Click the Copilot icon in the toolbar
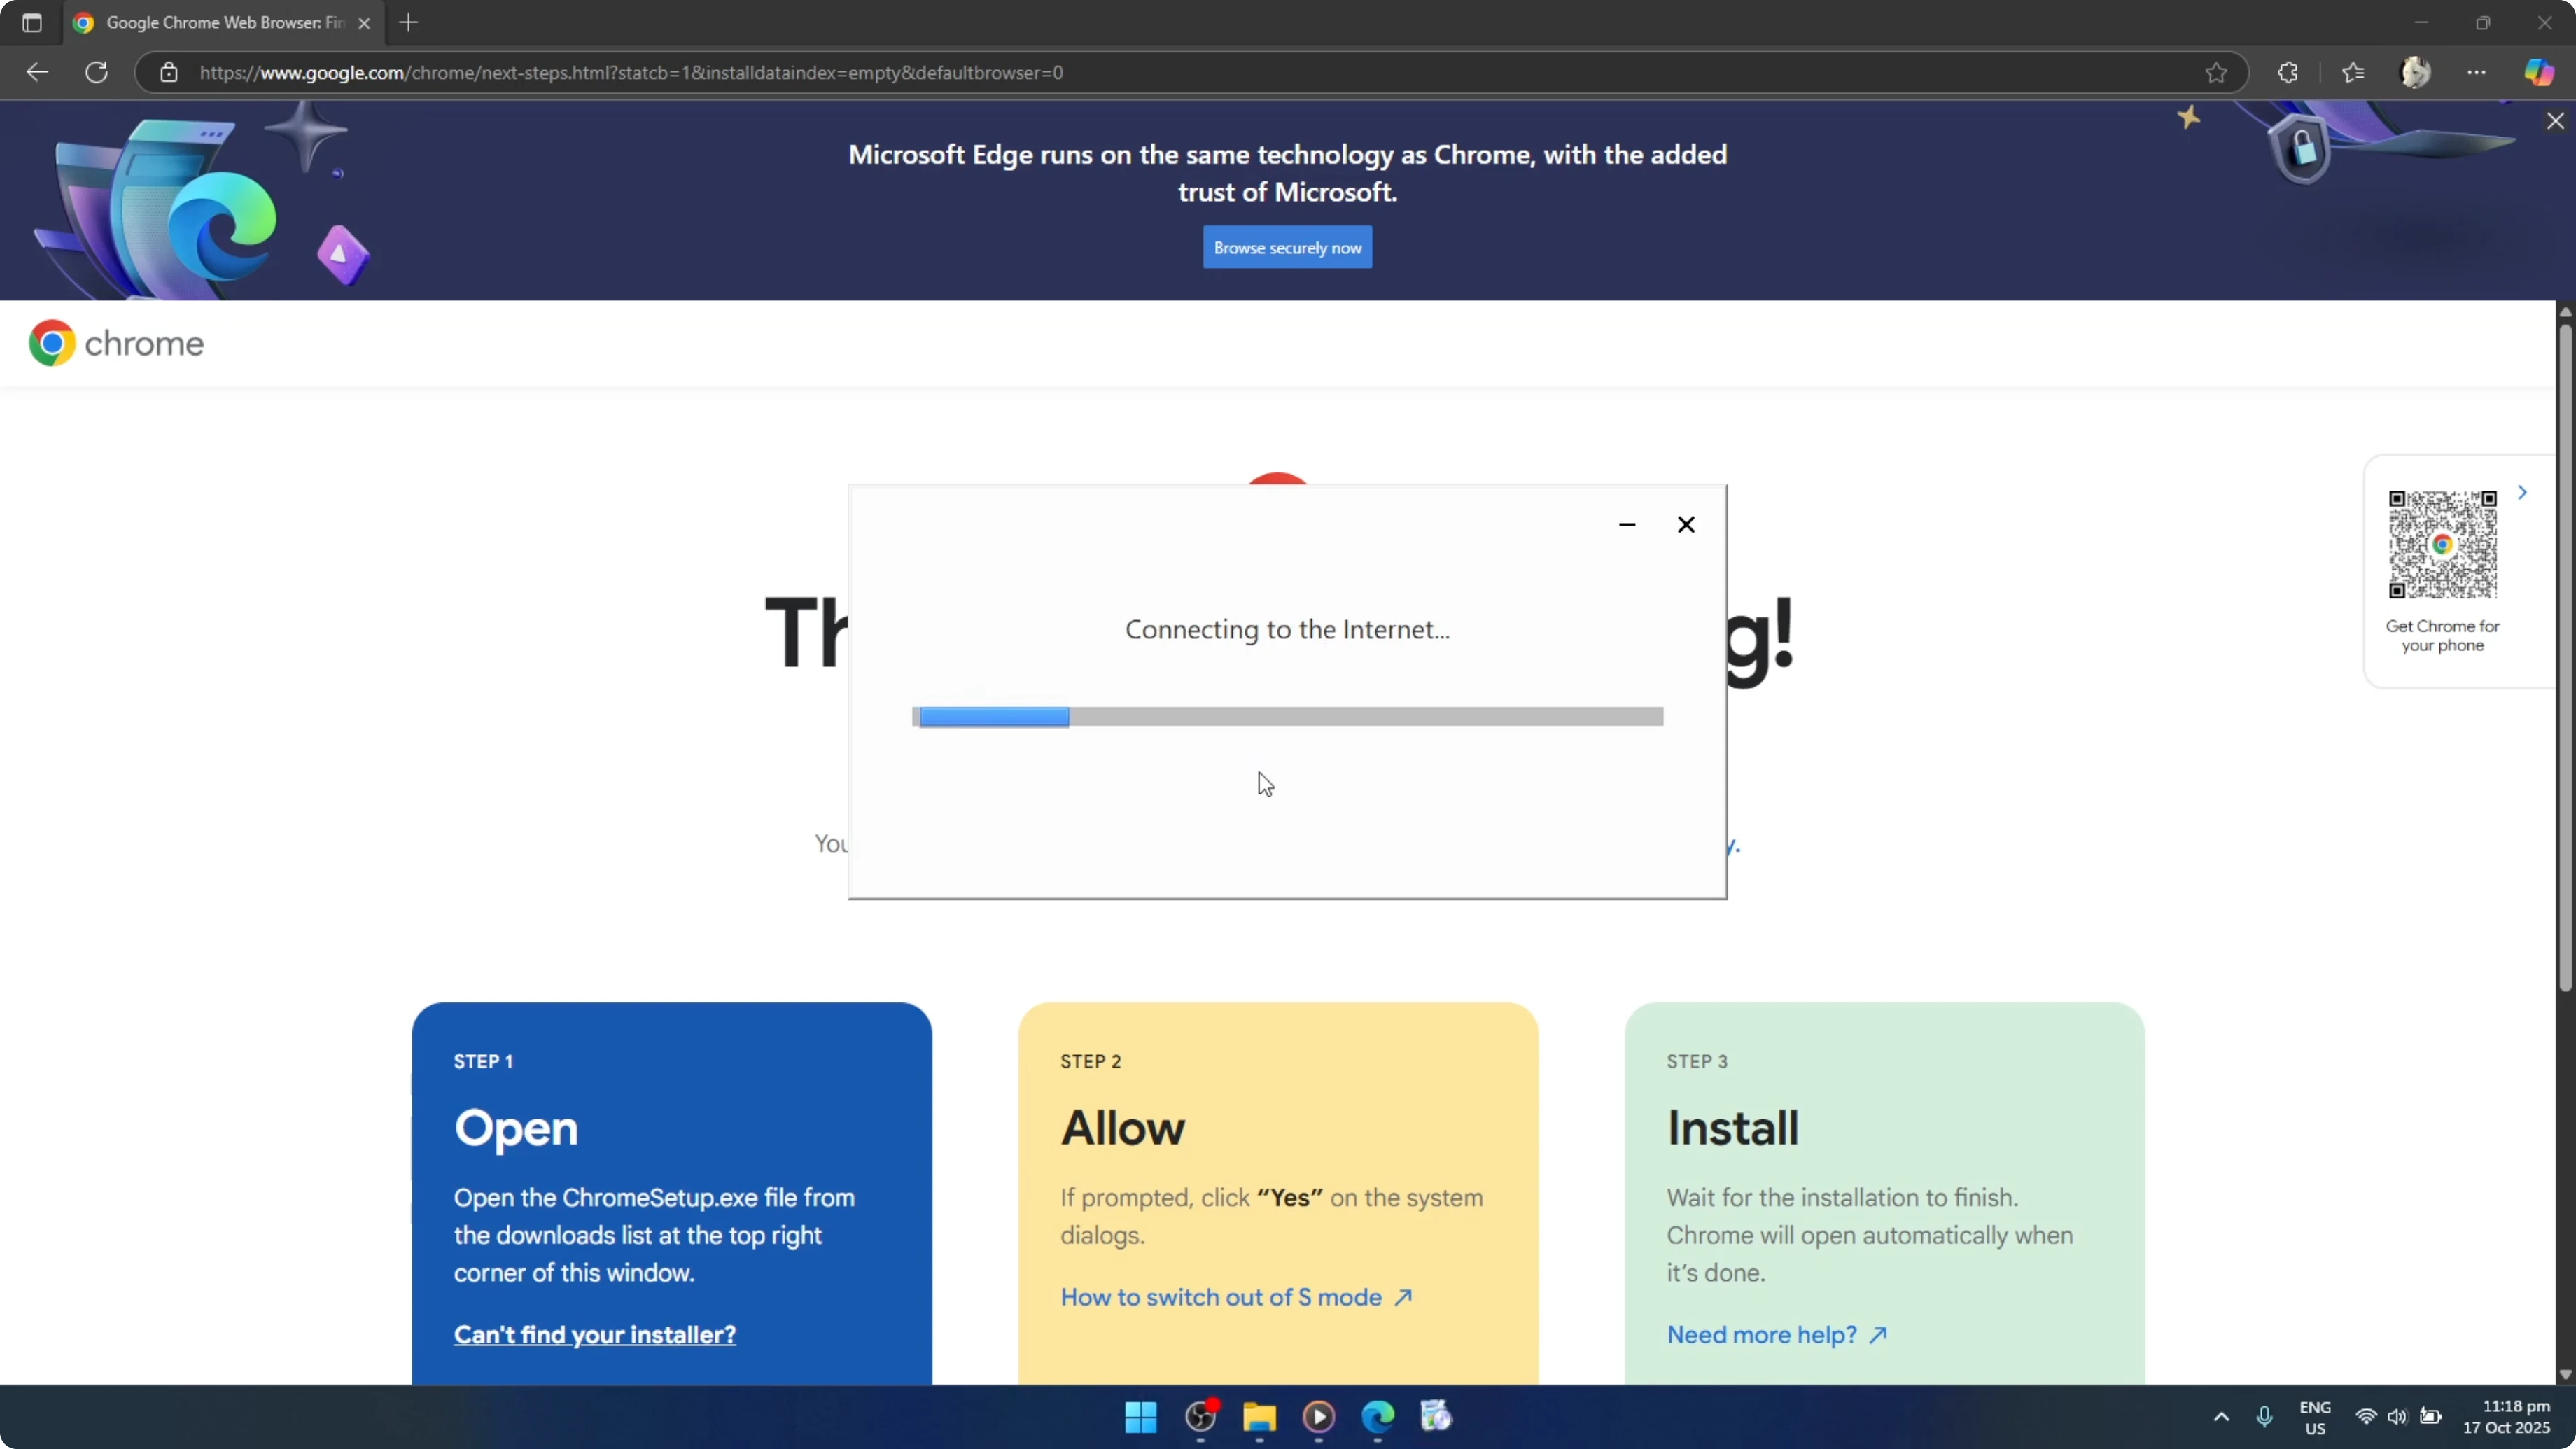Screen dimensions: 2576x1449 coord(2539,72)
